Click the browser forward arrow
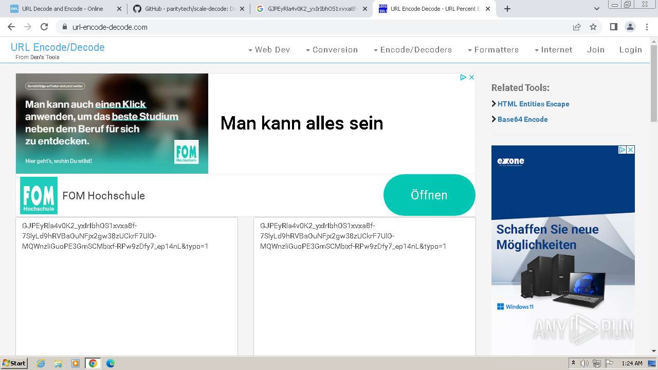The image size is (658, 370). [28, 27]
